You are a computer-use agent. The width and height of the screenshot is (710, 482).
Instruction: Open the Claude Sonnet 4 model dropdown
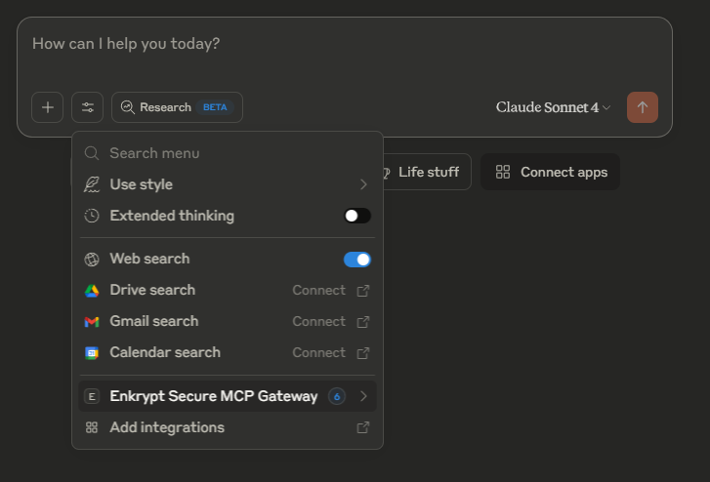[x=553, y=107]
